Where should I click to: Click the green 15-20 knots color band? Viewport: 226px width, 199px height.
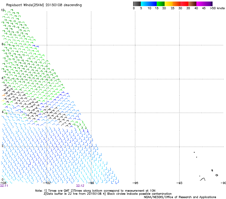click(161, 4)
